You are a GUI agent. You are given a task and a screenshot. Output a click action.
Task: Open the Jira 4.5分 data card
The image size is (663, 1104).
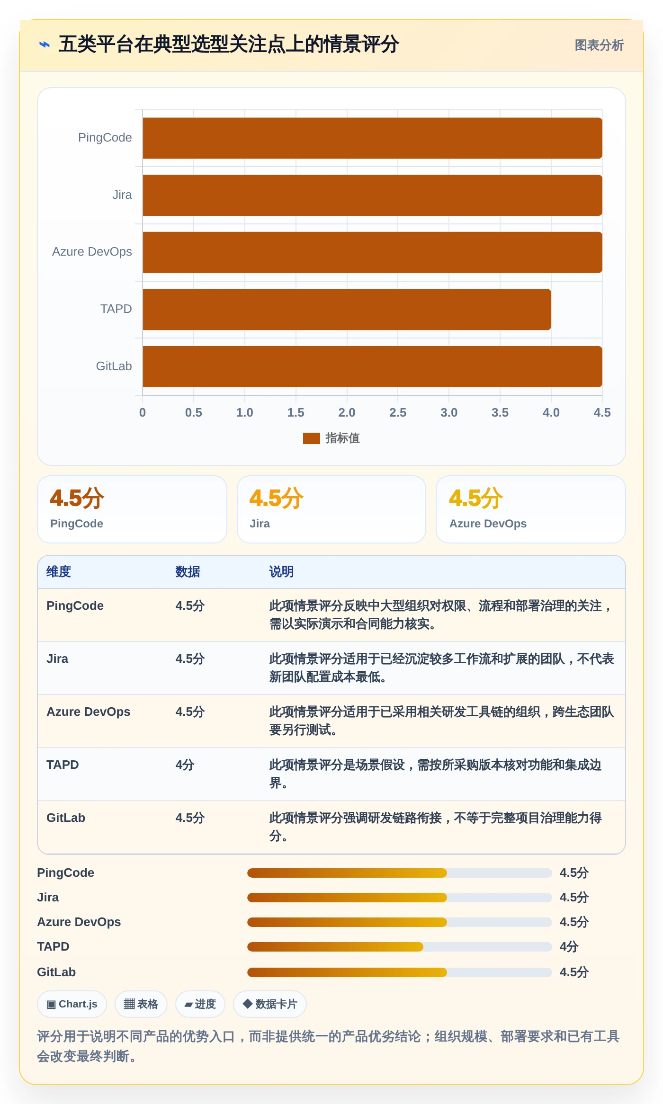point(331,509)
